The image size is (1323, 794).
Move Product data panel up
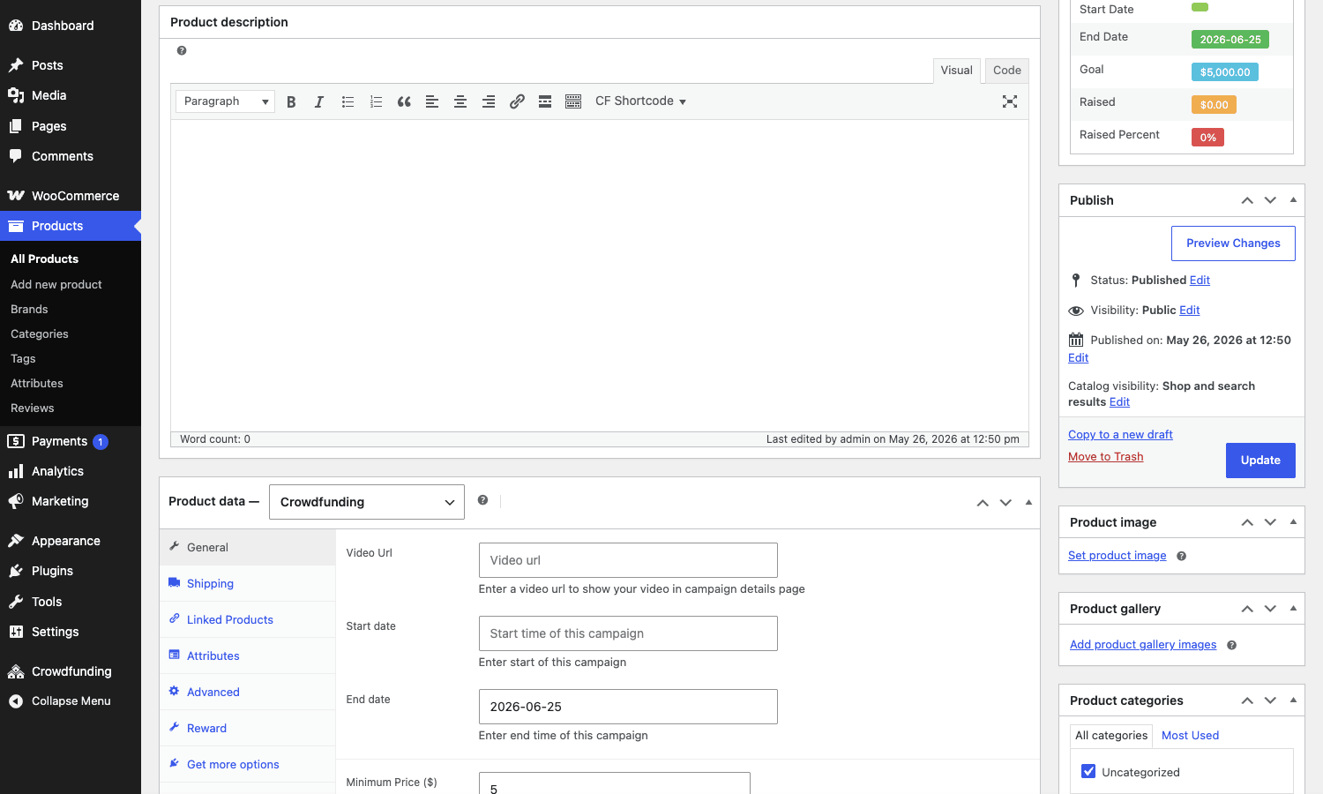[x=983, y=502]
